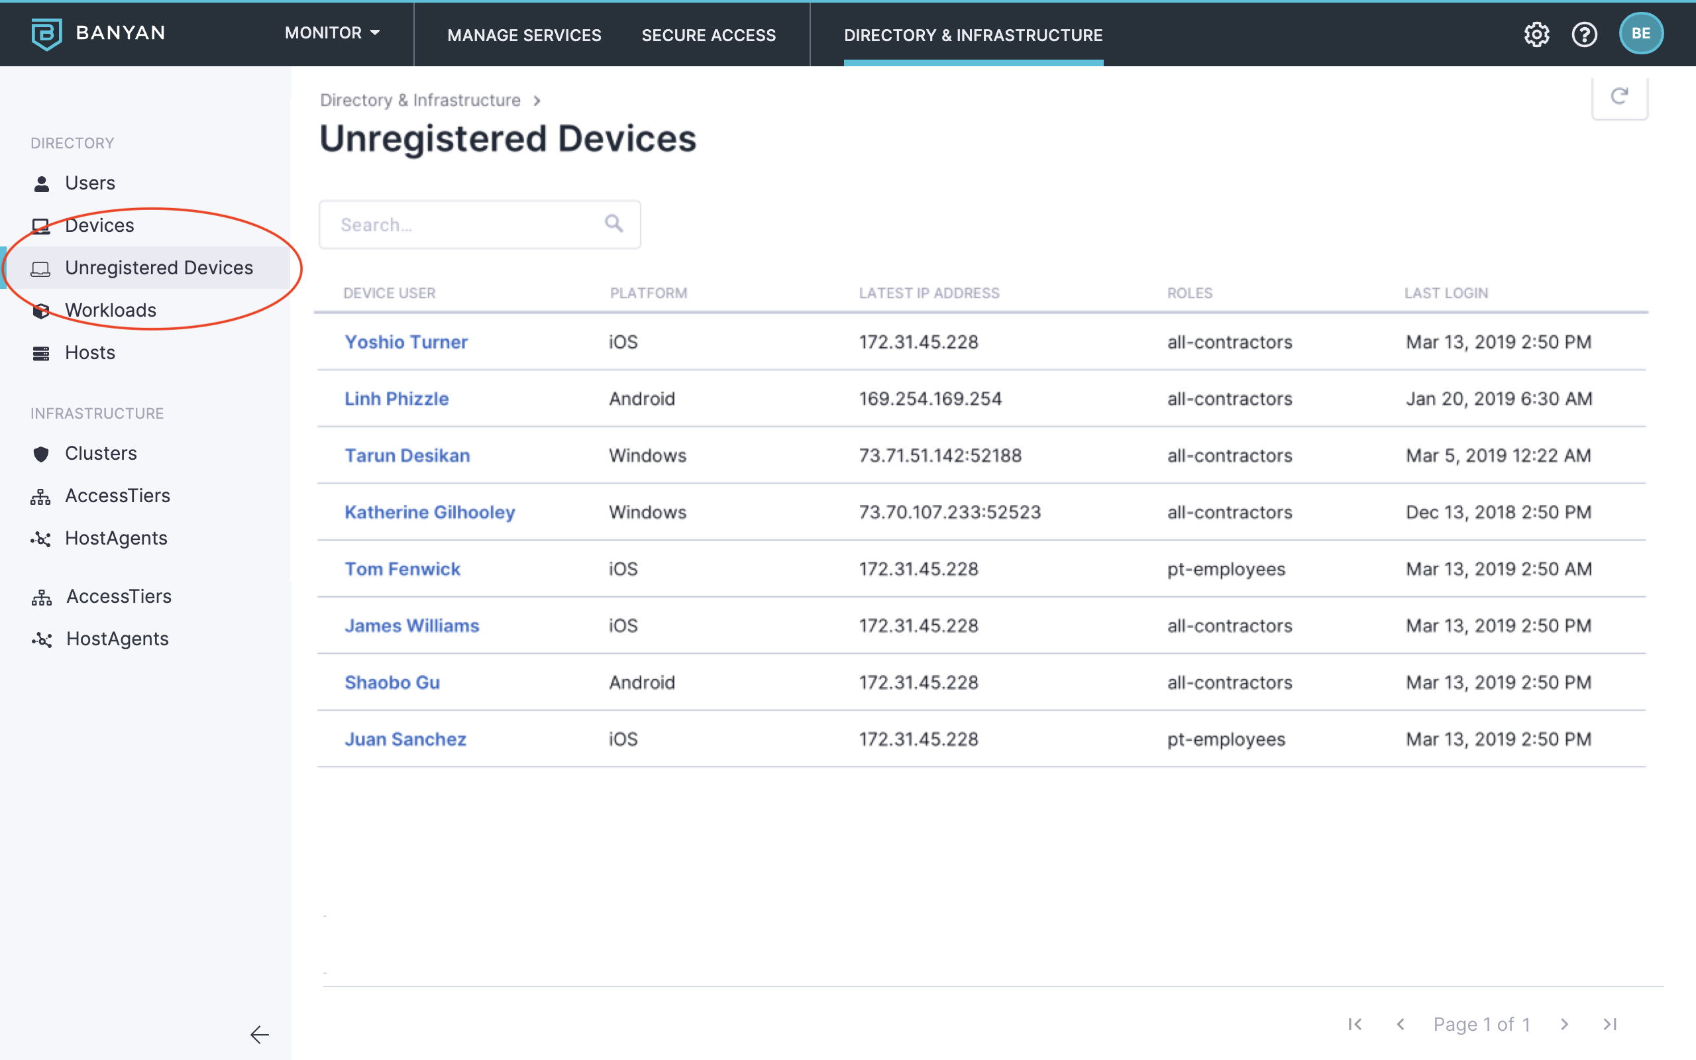This screenshot has width=1696, height=1060.
Task: Open the settings gear icon
Action: (x=1536, y=34)
